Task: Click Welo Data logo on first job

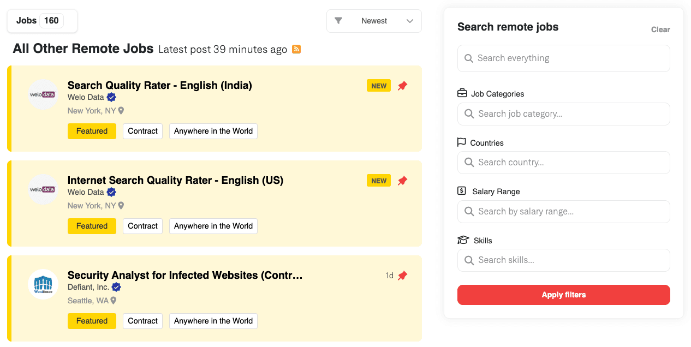Action: (x=43, y=94)
